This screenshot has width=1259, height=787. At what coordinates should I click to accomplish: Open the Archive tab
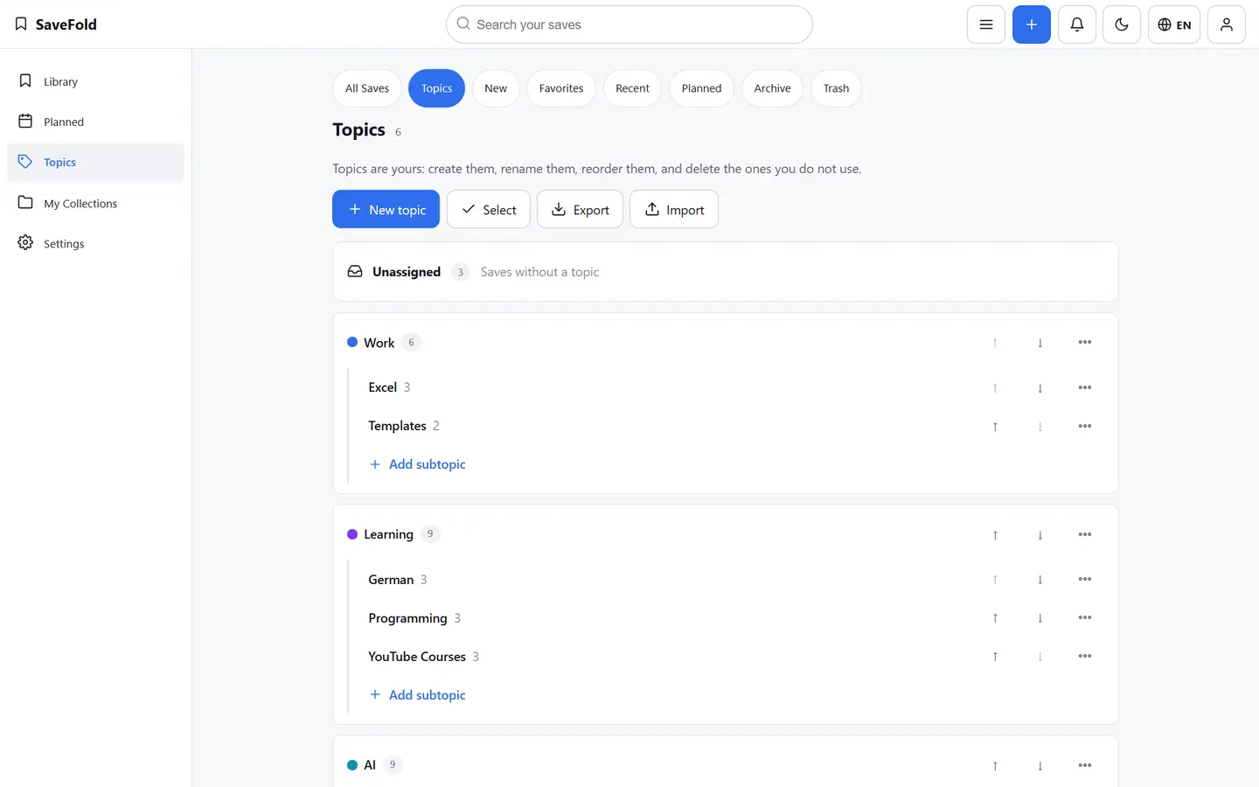772,88
